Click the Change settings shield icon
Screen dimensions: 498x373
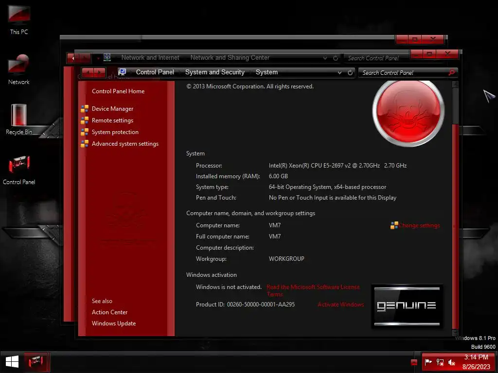coord(394,225)
